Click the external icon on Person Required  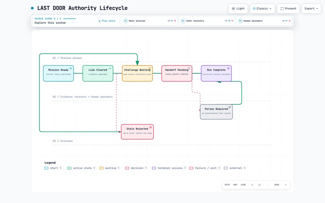pyautogui.click(x=229, y=108)
